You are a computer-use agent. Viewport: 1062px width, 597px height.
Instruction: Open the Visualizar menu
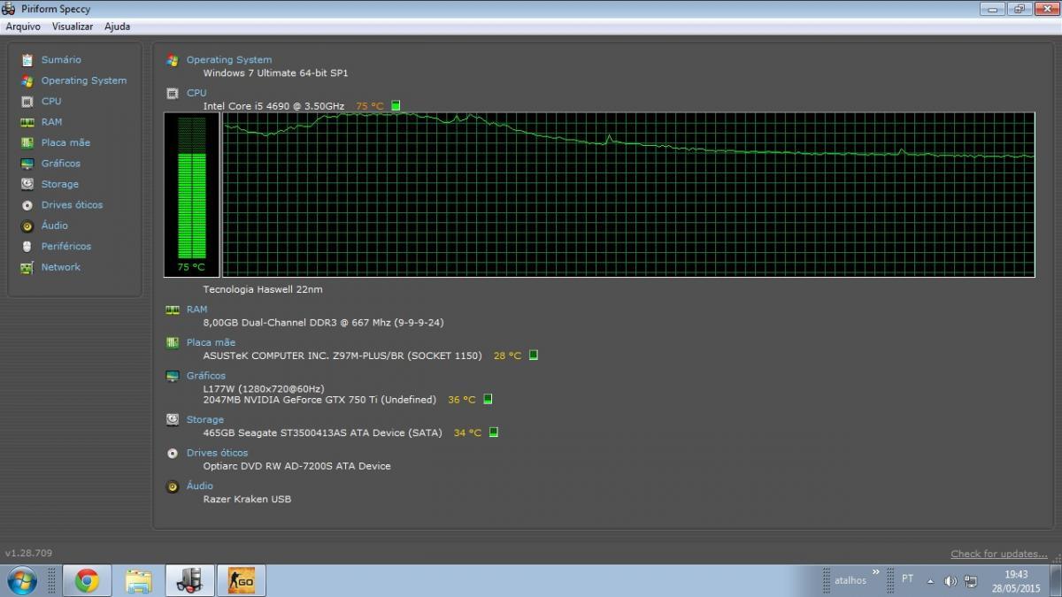[73, 27]
